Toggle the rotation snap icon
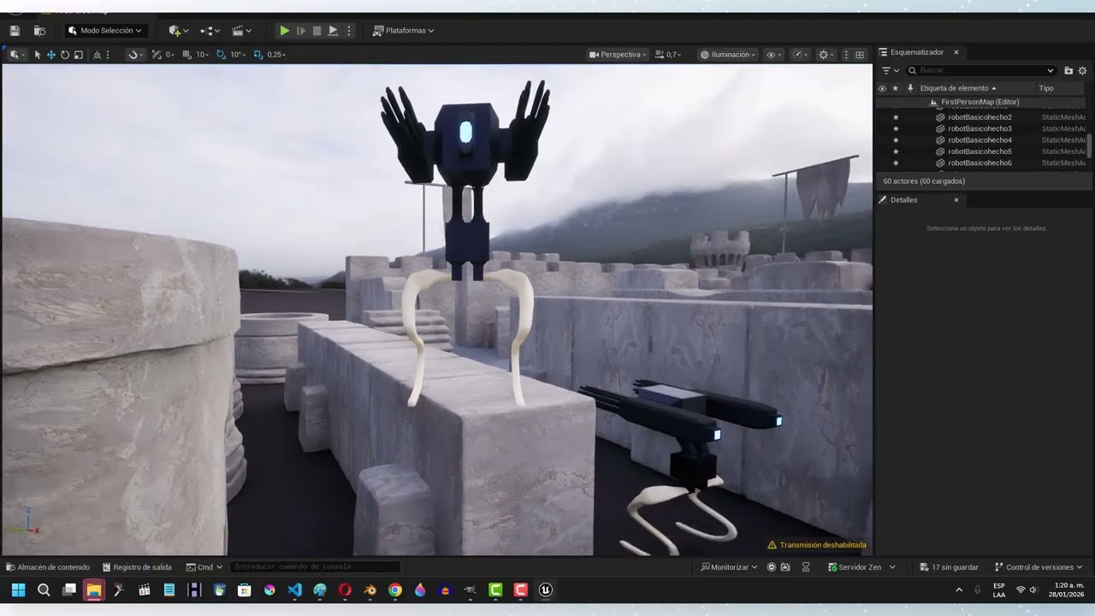1095x616 pixels. (222, 55)
